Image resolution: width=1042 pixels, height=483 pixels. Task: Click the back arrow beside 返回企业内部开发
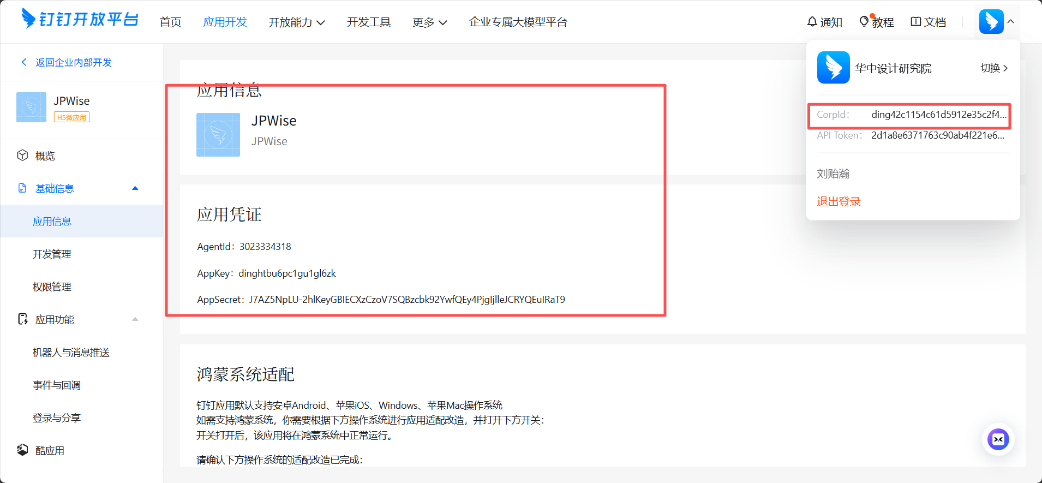(x=24, y=62)
